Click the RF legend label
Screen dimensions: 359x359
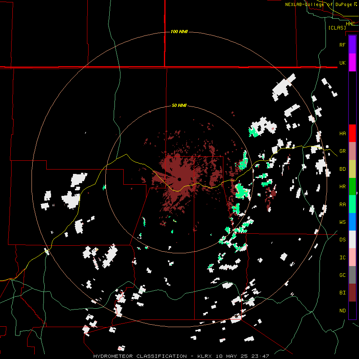click(343, 45)
